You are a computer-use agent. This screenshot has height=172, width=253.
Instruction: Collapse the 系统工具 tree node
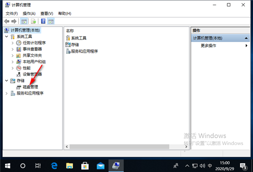click(x=7, y=37)
